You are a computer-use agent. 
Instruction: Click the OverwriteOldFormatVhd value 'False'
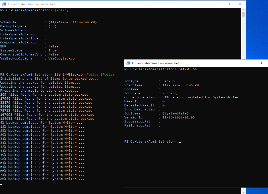click(53, 54)
